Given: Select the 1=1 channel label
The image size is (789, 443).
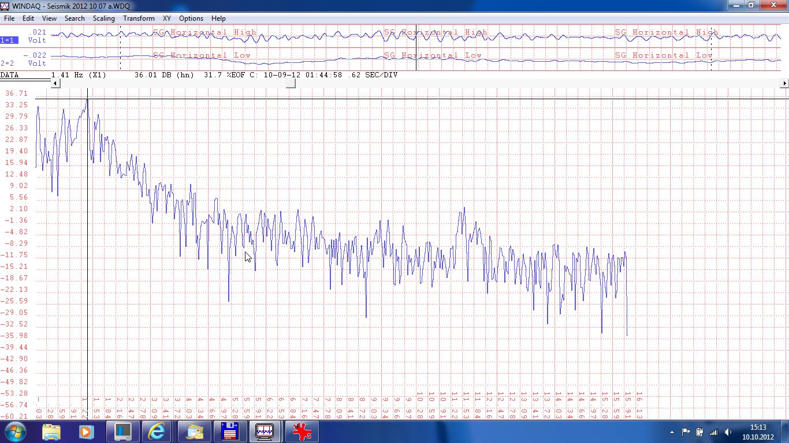Looking at the screenshot, I should click(x=9, y=40).
